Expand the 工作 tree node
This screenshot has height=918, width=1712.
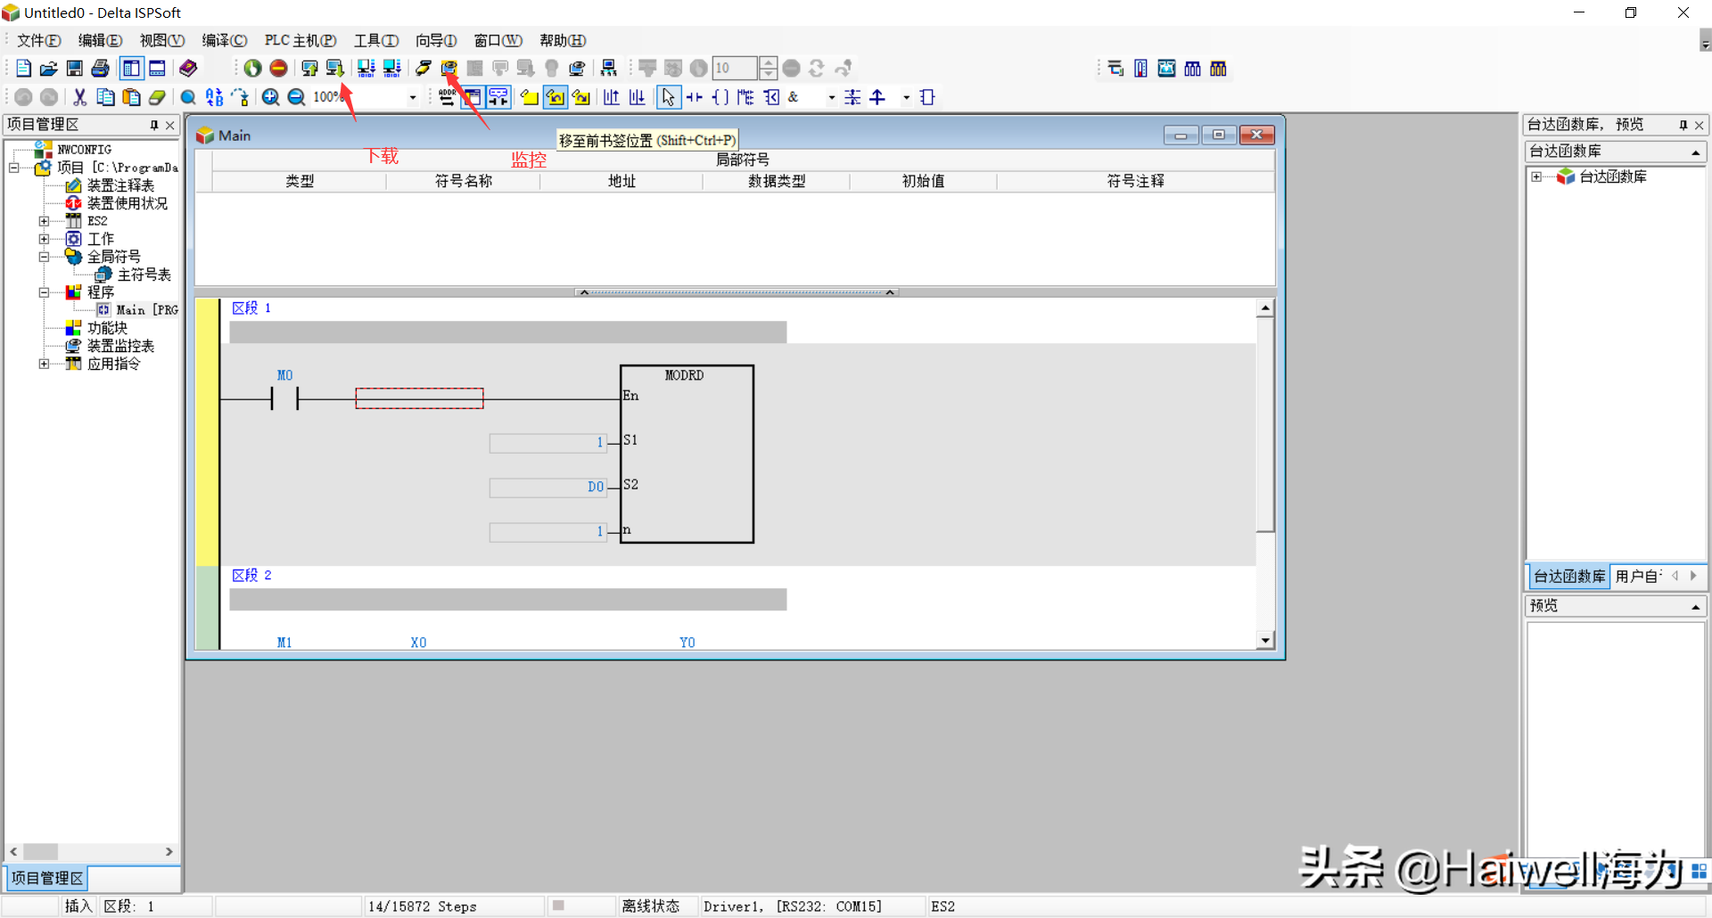point(44,239)
